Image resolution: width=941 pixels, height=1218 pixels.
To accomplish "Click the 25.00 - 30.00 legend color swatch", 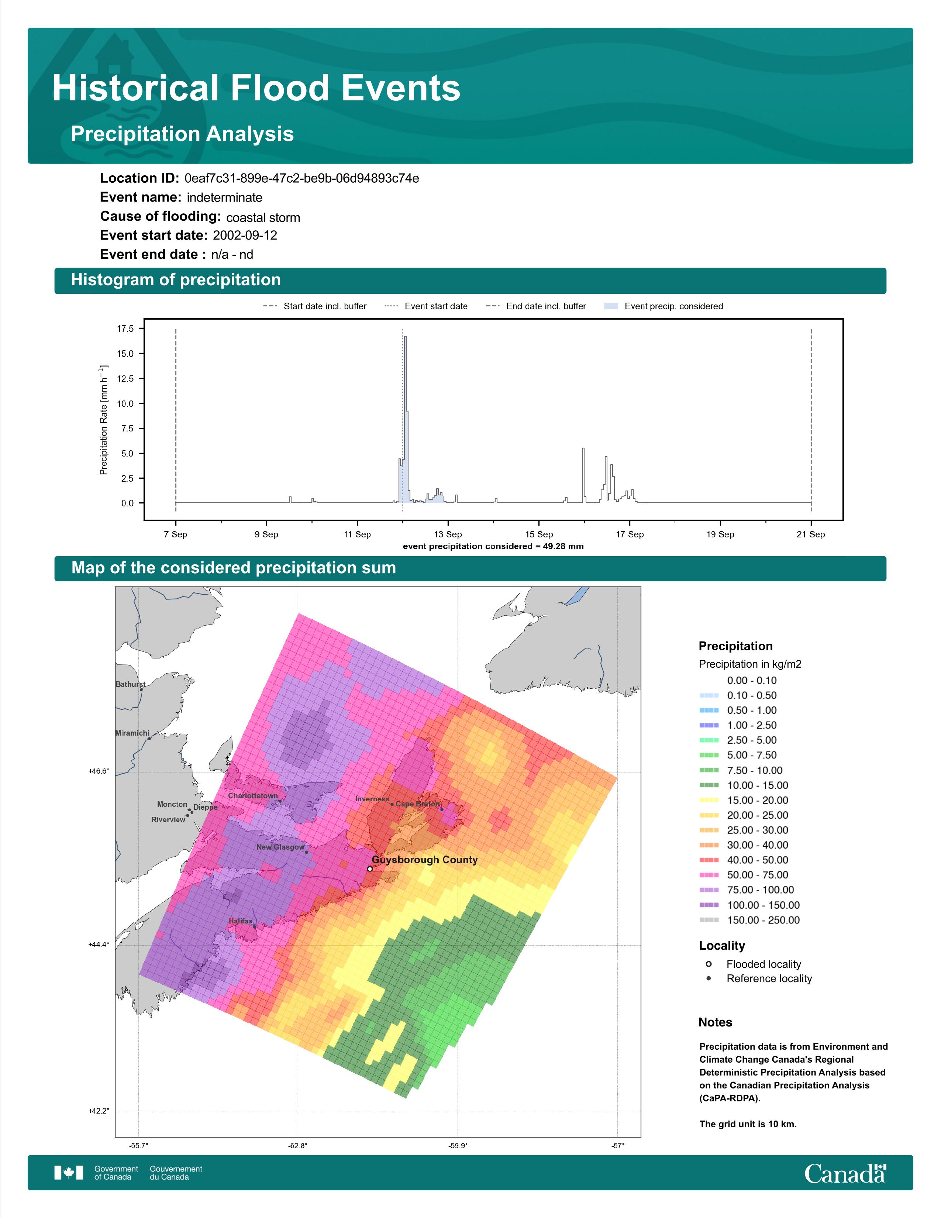I will [709, 830].
